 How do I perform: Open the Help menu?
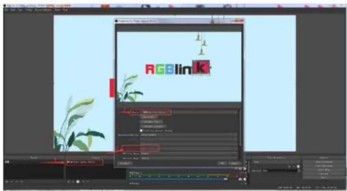(x=65, y=10)
